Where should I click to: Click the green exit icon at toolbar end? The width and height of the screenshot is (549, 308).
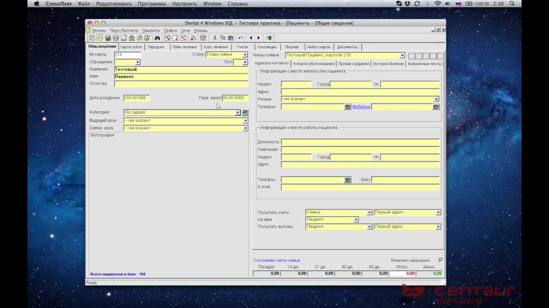(x=268, y=38)
